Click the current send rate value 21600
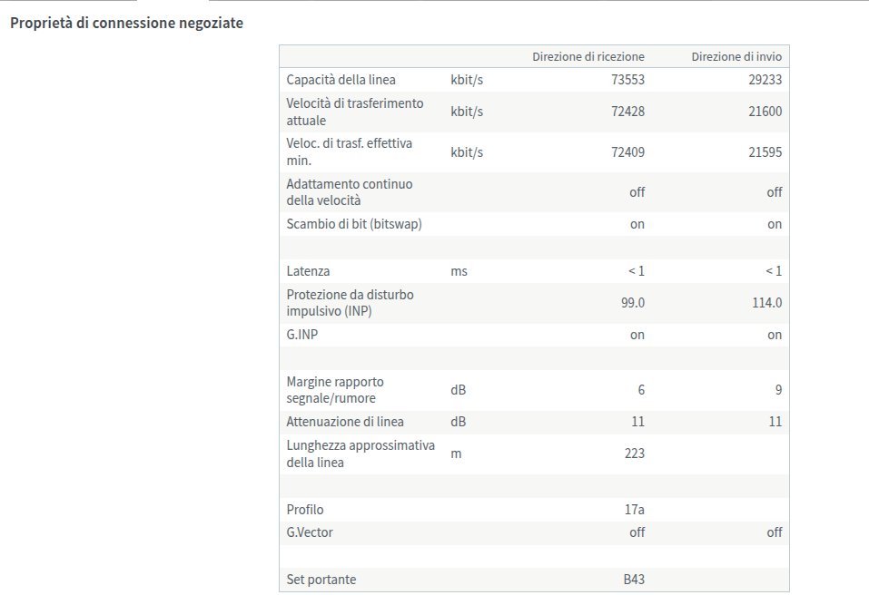 tap(765, 112)
